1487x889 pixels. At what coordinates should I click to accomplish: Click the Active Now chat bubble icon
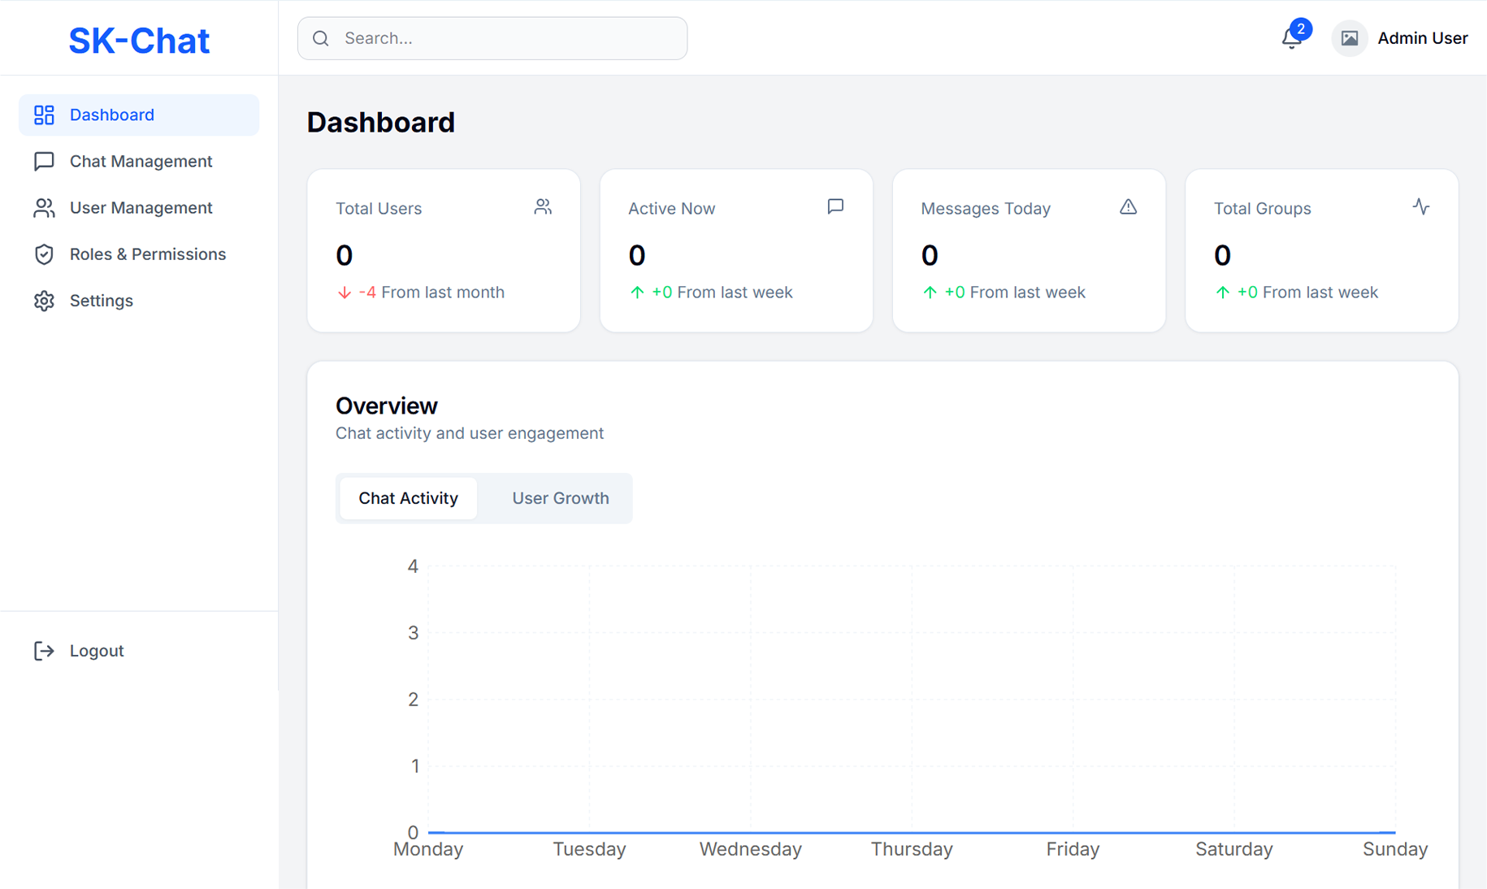click(x=835, y=207)
